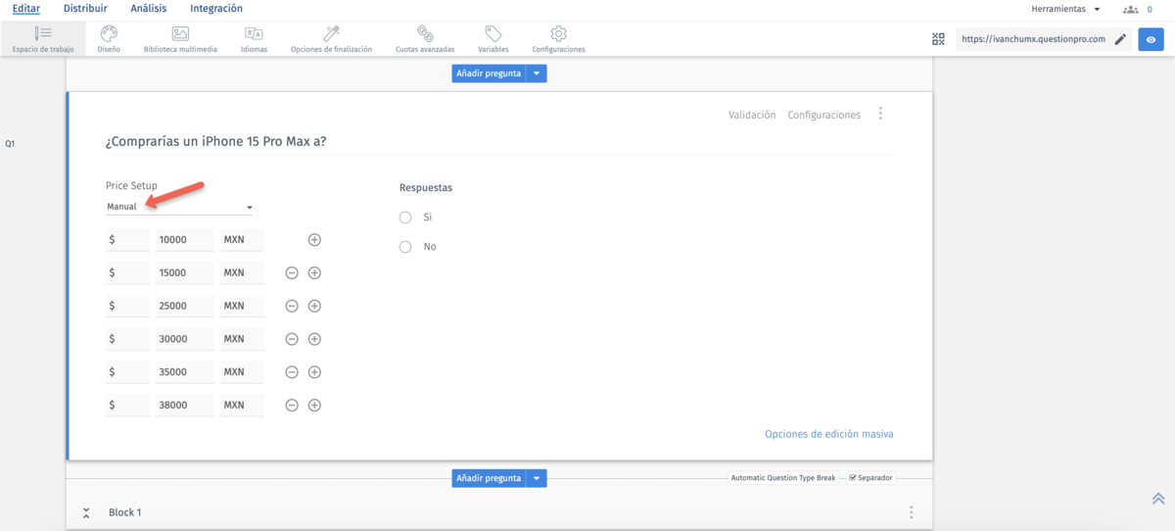Click $ symbol field in 30000 row
This screenshot has height=531, width=1175.
pyautogui.click(x=127, y=339)
